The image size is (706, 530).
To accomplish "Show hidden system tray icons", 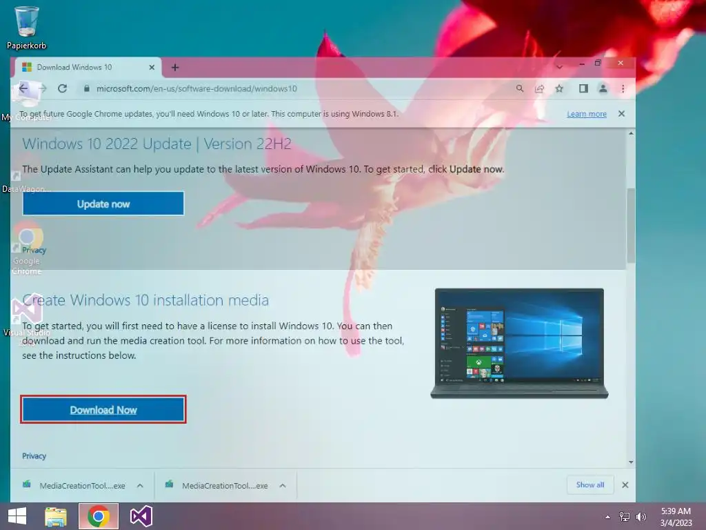I will [x=607, y=517].
